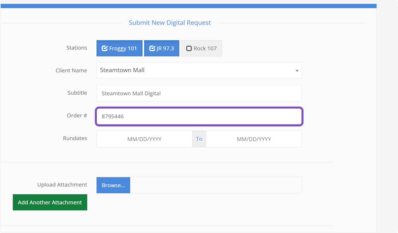Click the Order # label
The height and width of the screenshot is (233, 398).
click(x=77, y=116)
